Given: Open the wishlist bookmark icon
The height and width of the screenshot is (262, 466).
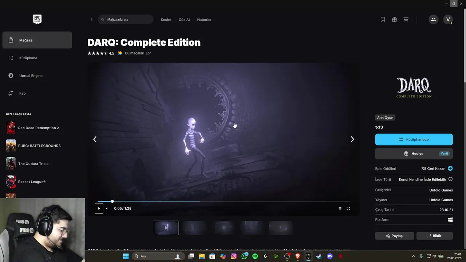Looking at the screenshot, I should pyautogui.click(x=383, y=20).
